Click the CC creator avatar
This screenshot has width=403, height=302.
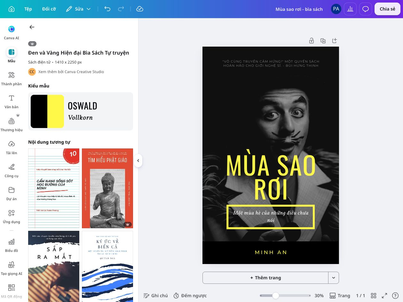(32, 72)
